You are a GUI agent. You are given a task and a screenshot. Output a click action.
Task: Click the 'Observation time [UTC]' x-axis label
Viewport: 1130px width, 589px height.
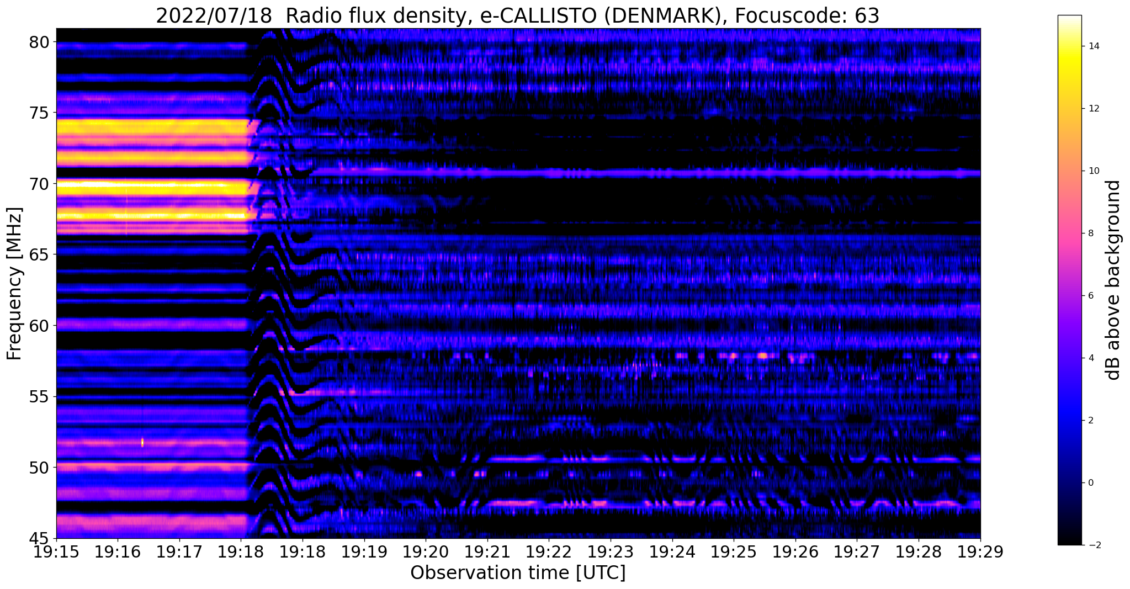[518, 573]
